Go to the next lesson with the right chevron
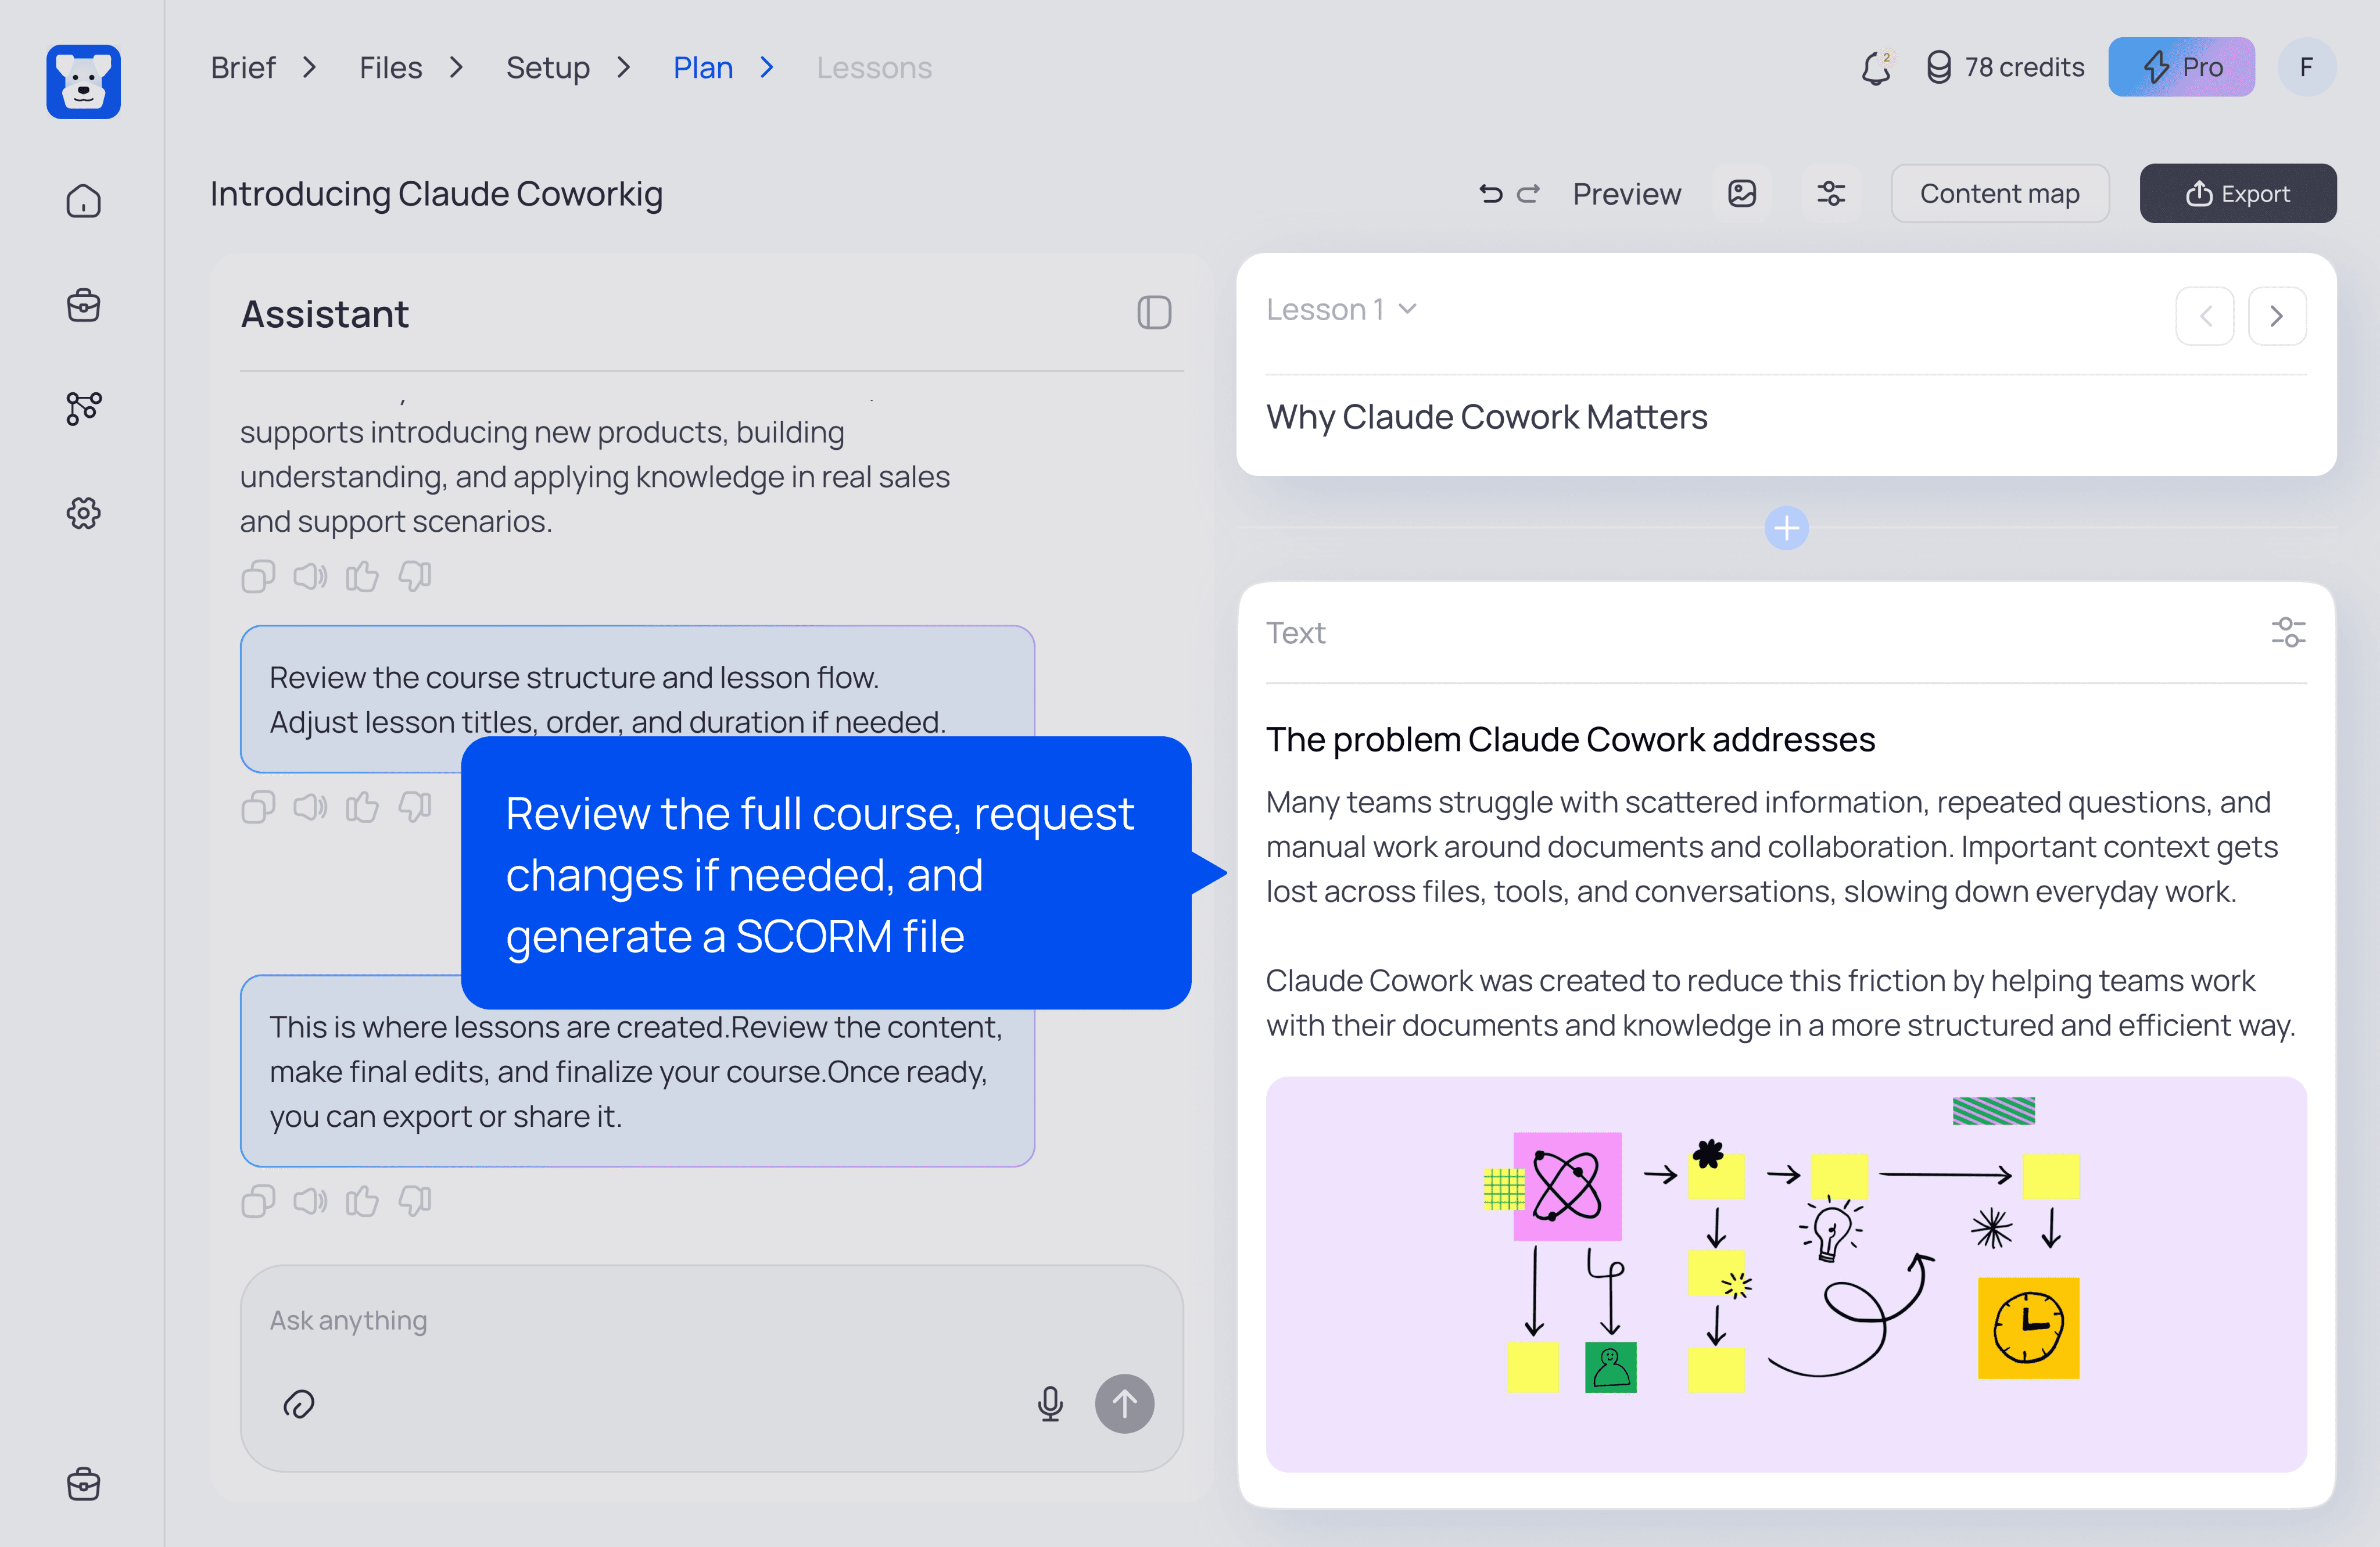The image size is (2380, 1547). [2276, 316]
